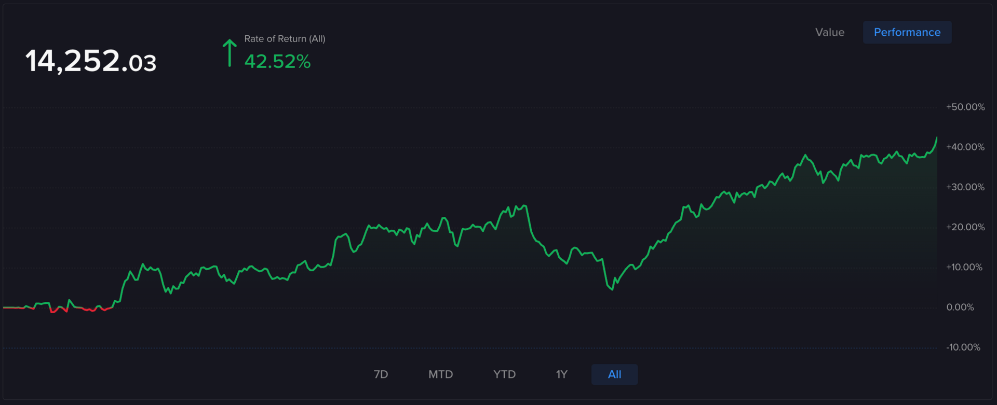Click the -10.00% axis label
997x405 pixels.
coord(963,347)
